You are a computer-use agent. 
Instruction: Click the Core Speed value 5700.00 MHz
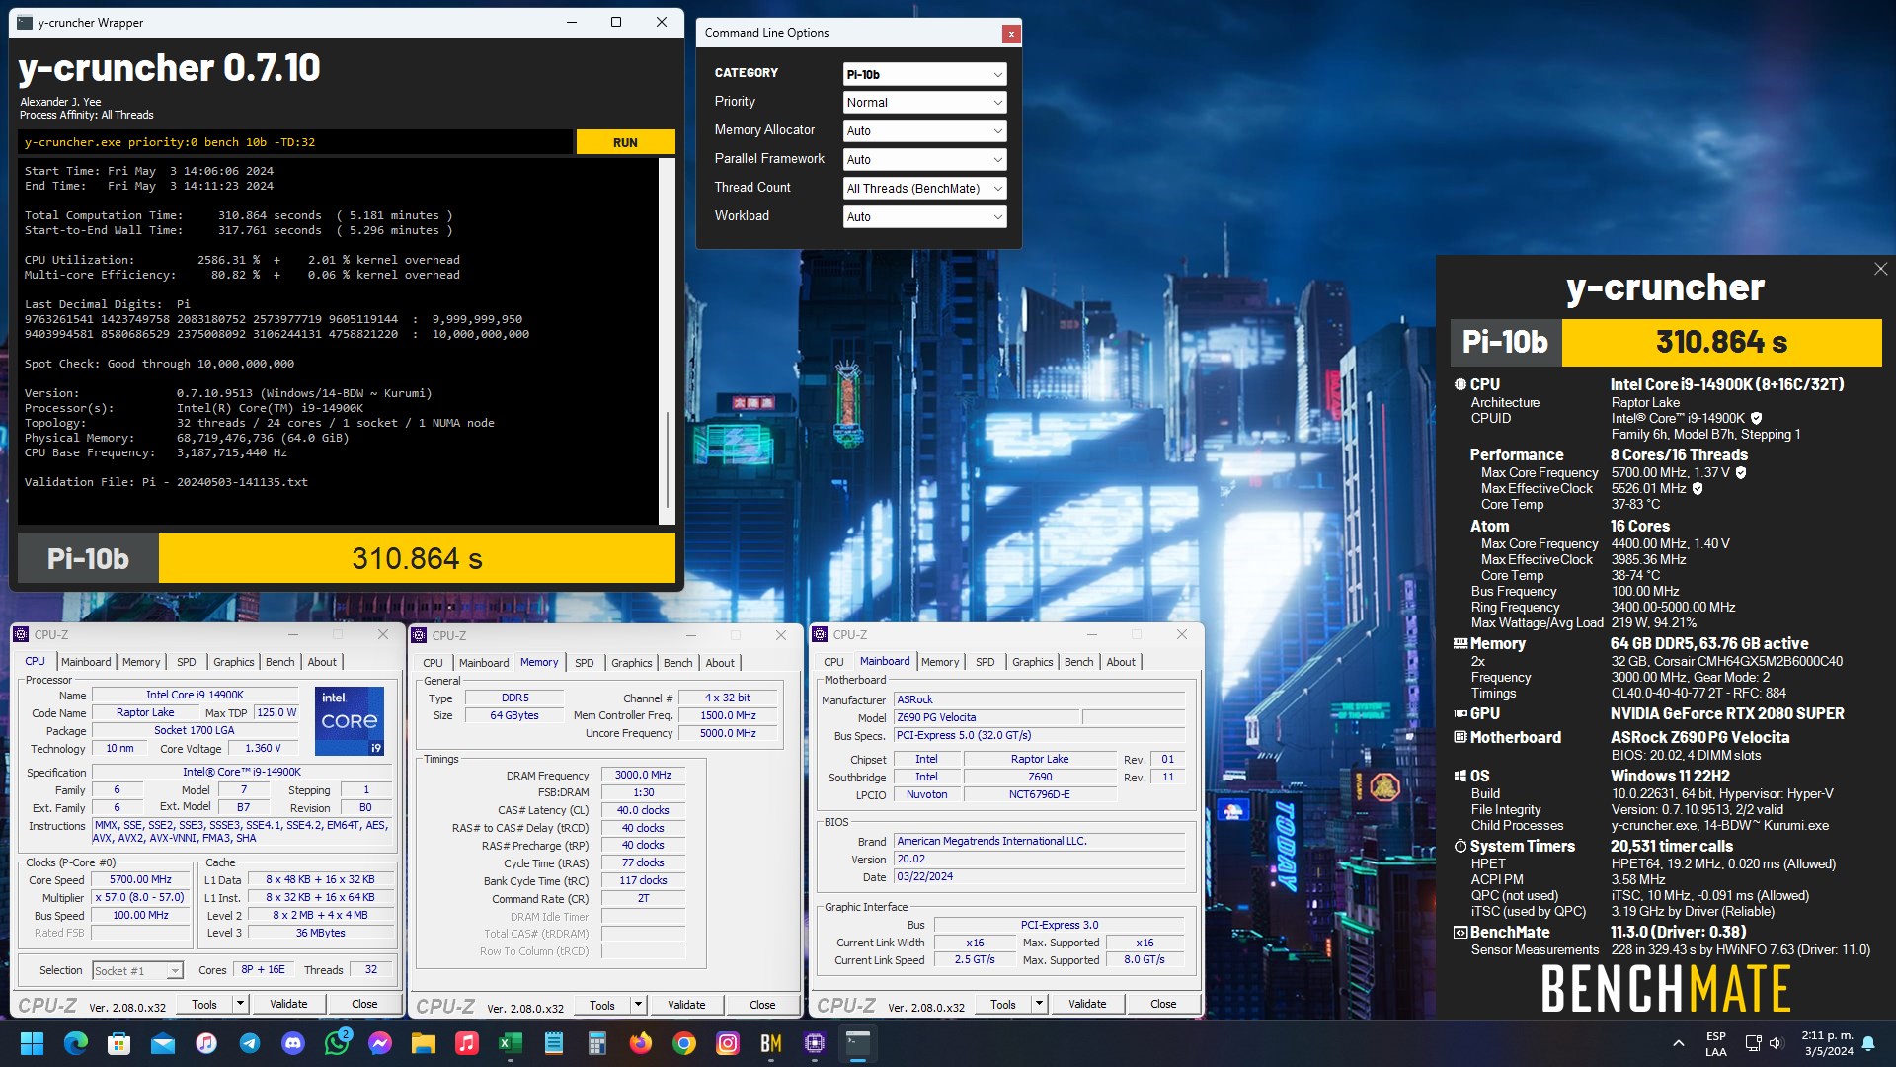click(x=140, y=879)
